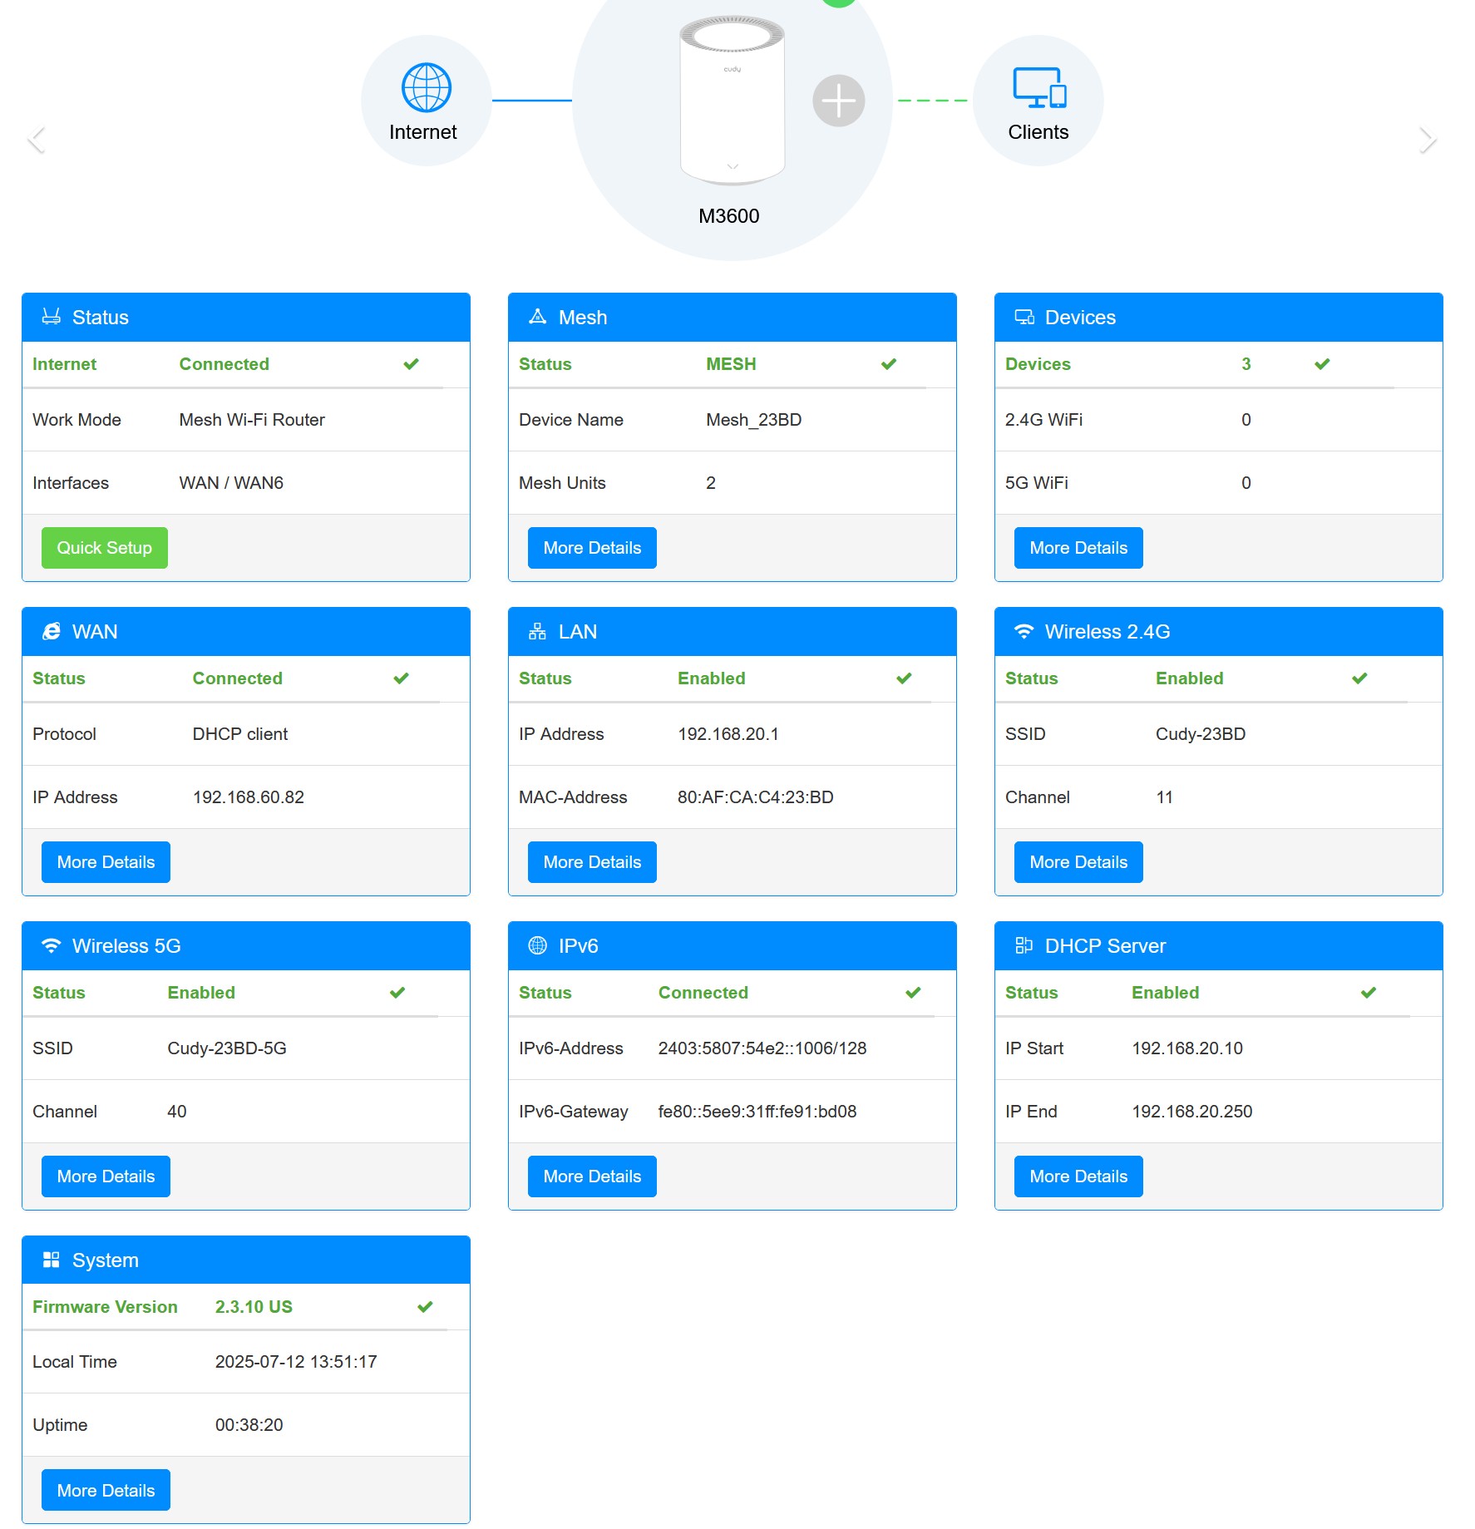Viewport: 1475px width, 1529px height.
Task: Open More Details in Mesh panel
Action: coord(592,548)
